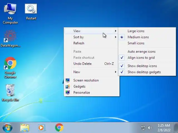The height and width of the screenshot is (133, 178).
Task: Launch Windows Media Player from taskbar
Action: tap(42, 128)
